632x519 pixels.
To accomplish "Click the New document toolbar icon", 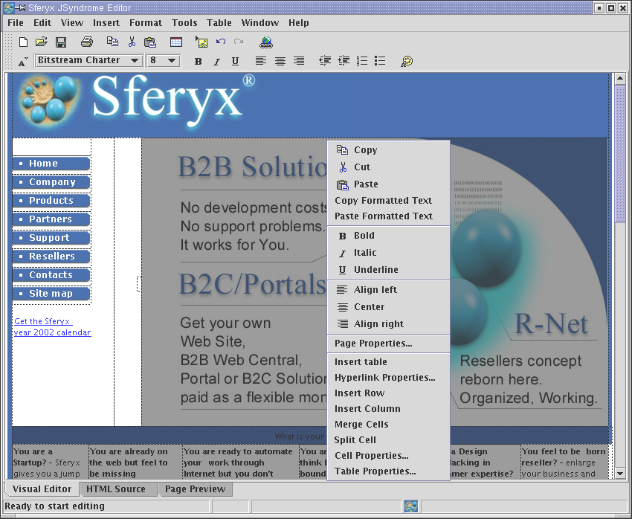I will [x=23, y=42].
